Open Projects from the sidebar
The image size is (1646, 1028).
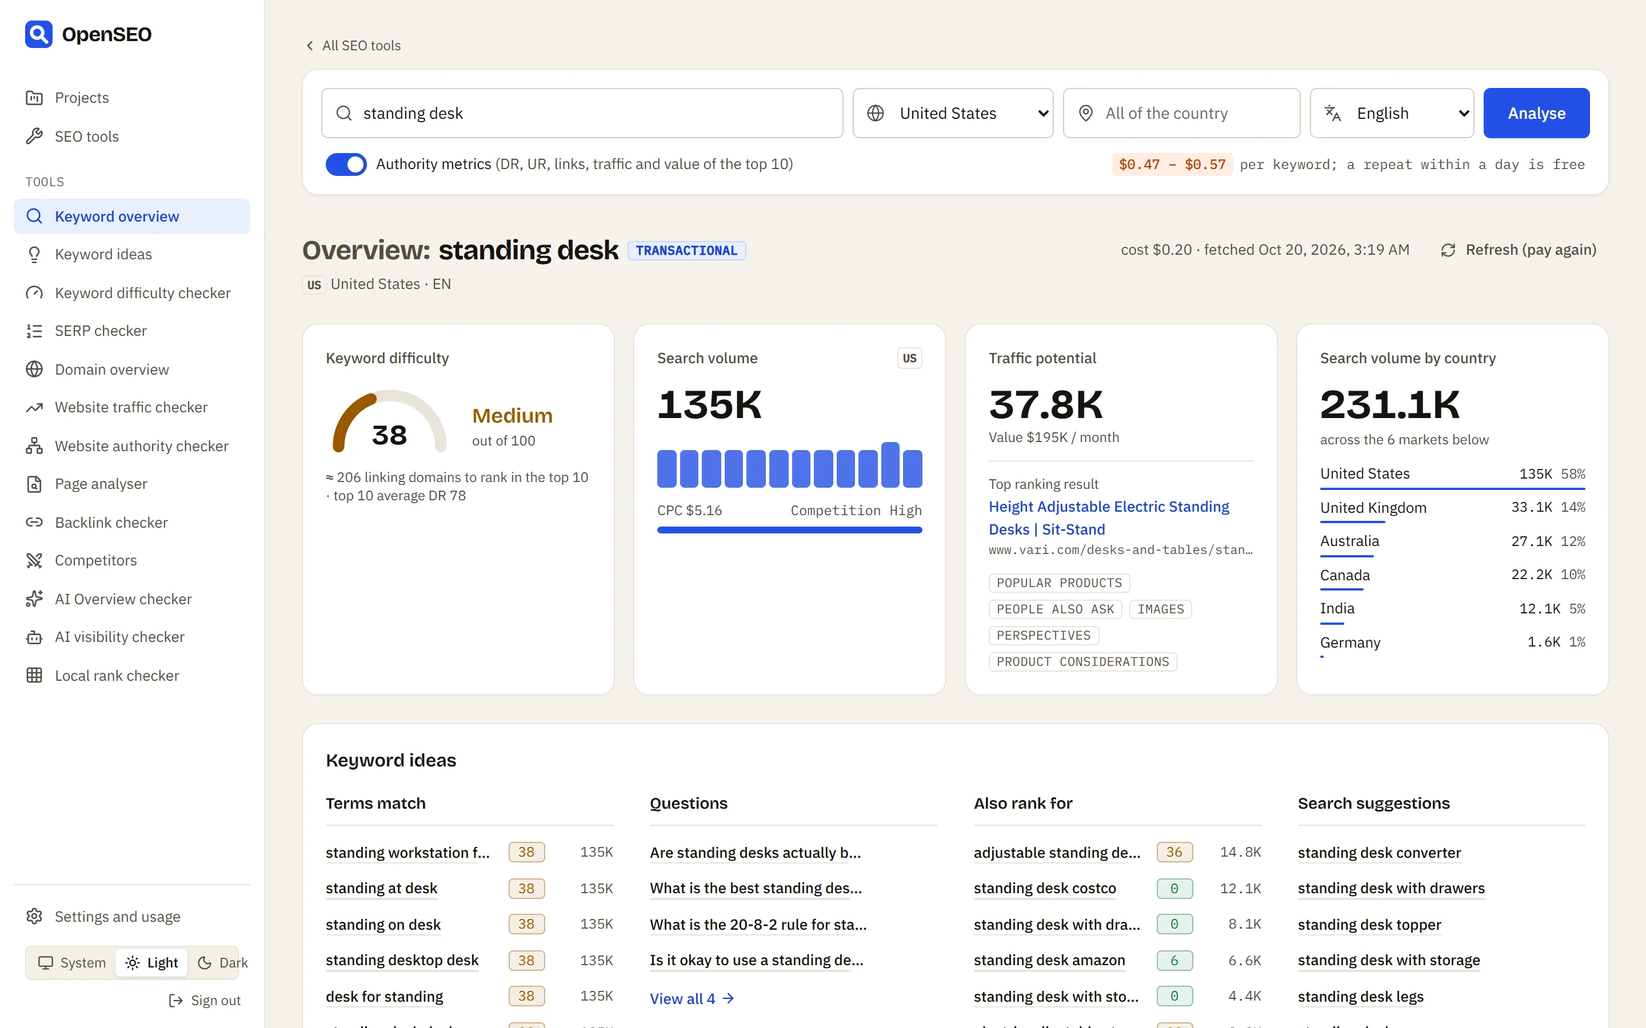(131, 97)
